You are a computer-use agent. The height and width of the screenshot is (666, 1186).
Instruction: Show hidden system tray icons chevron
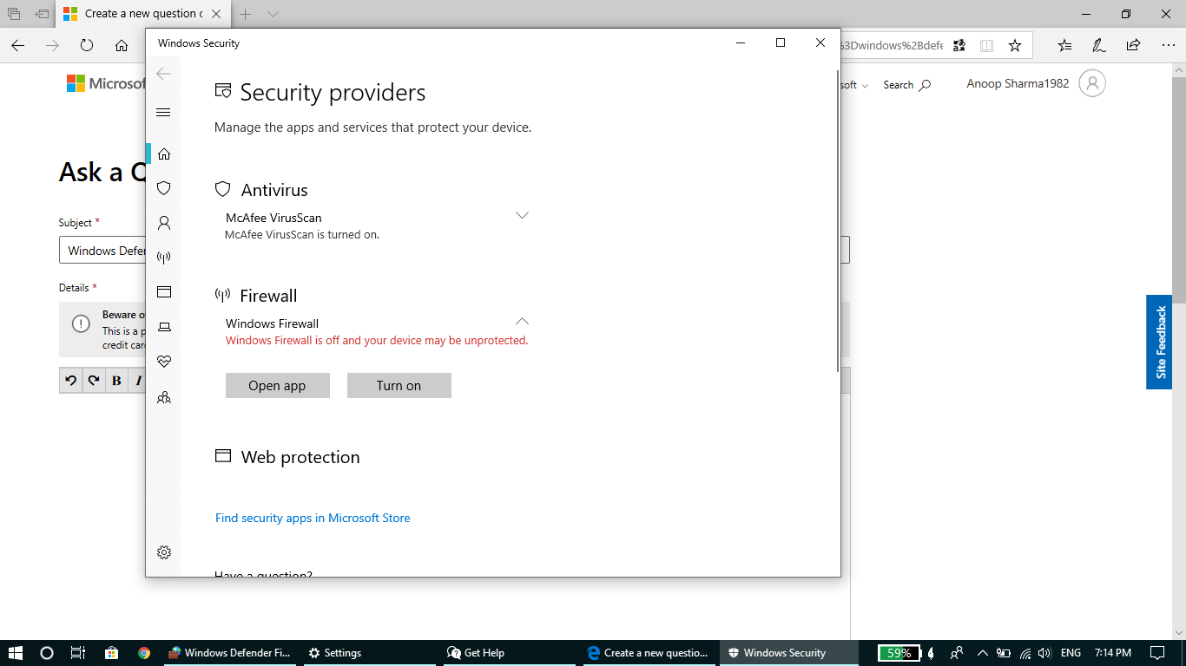coord(982,653)
